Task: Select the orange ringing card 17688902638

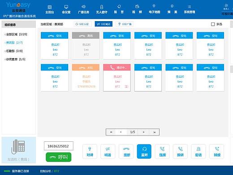Action: pos(86,78)
